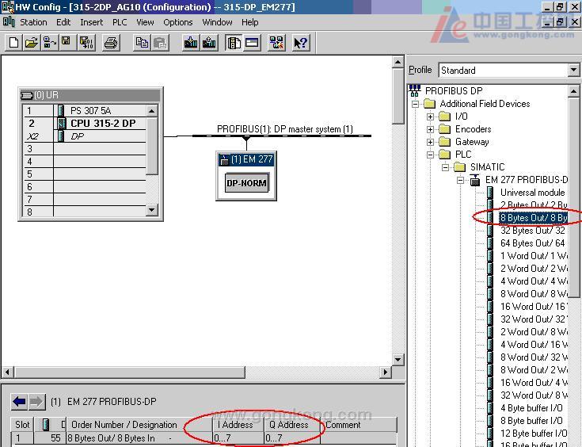The image size is (582, 447).
Task: Collapse the EM 277 PROFIBUS-DP node
Action: coord(461,180)
